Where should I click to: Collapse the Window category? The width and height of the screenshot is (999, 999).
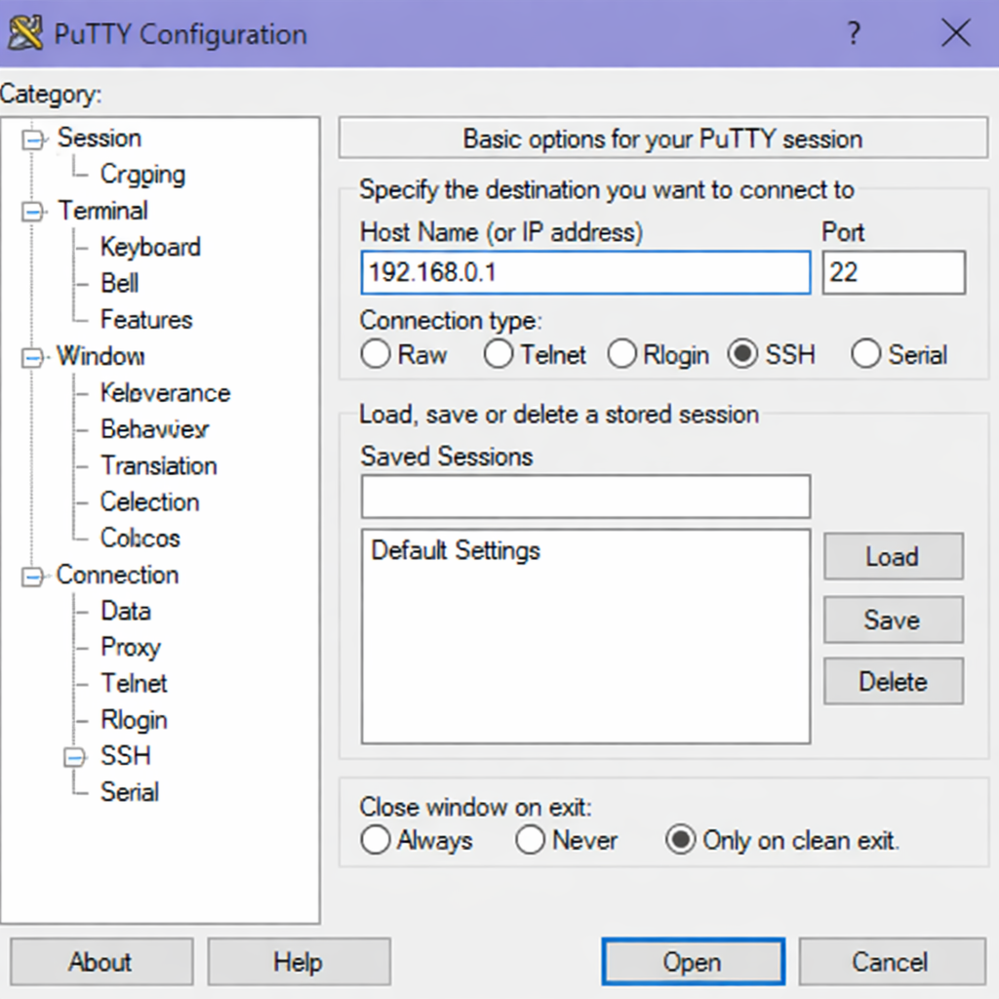[x=32, y=356]
